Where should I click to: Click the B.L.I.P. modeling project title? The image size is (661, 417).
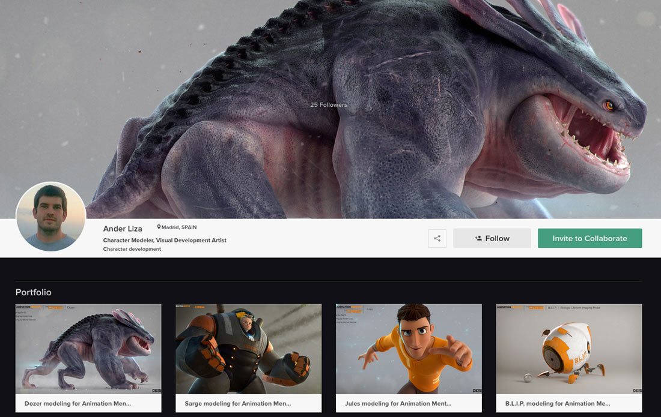click(x=558, y=404)
